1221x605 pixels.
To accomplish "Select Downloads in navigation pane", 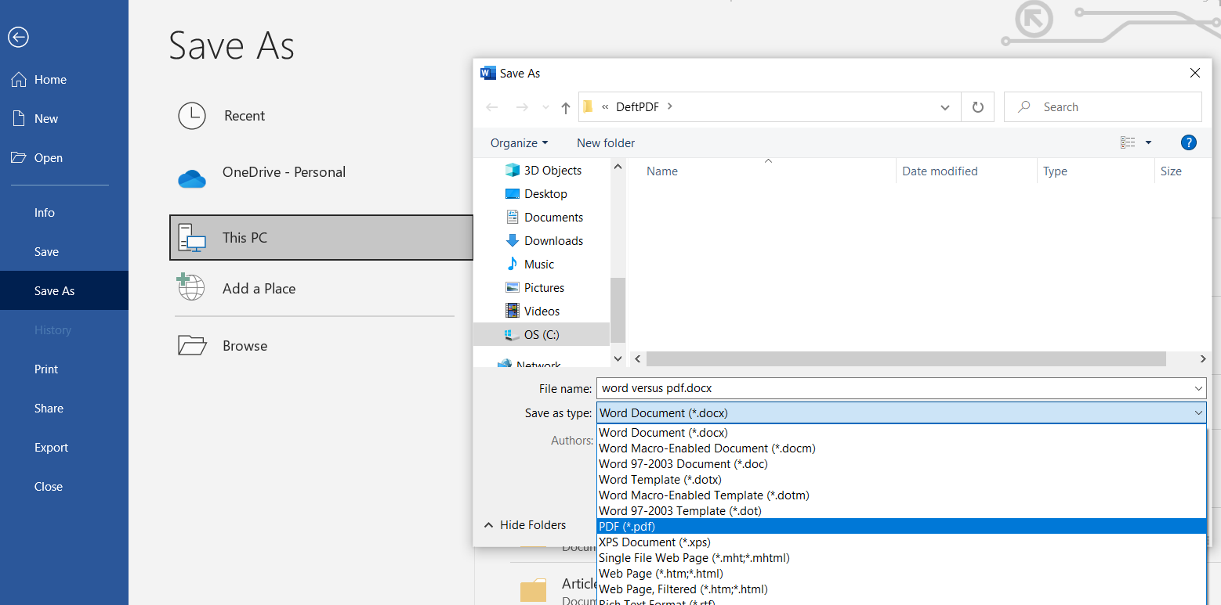I will [x=544, y=241].
